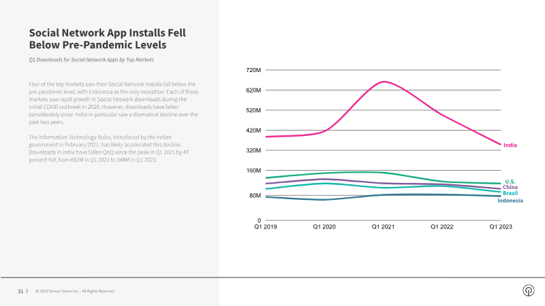Select the Q1 2020 x-axis label
Viewport: 545px width, 306px height.
(324, 226)
